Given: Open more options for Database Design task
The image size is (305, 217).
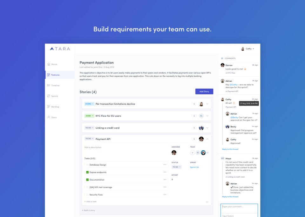Looking at the screenshot, I should pos(165,165).
